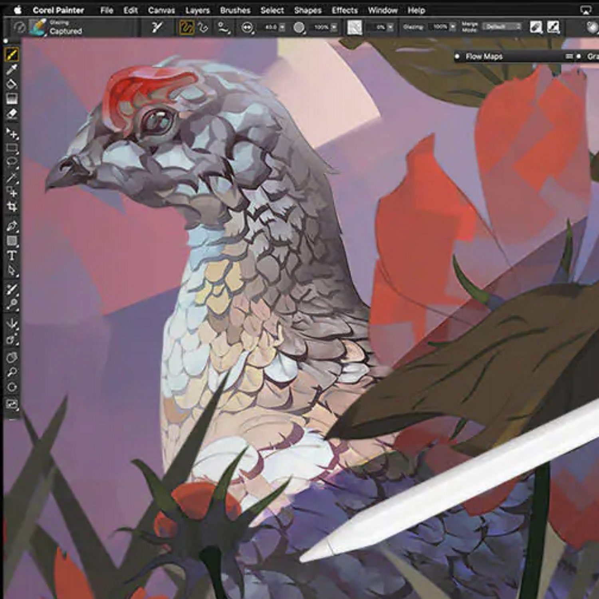Viewport: 599px width, 599px height.
Task: Click the stroke icon left of Freehand Strokes
Action: pos(157,27)
